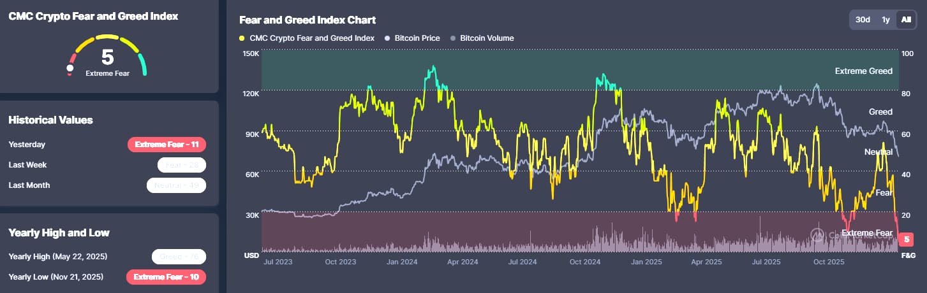Click Yesterday's Extreme Fear - 11 badge

pos(167,145)
